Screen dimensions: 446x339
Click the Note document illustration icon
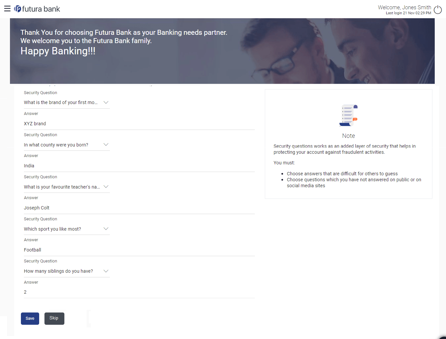[x=348, y=115]
